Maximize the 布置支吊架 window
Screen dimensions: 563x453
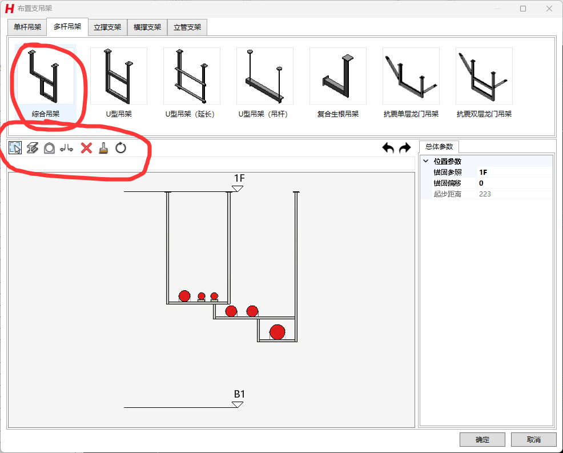(523, 9)
